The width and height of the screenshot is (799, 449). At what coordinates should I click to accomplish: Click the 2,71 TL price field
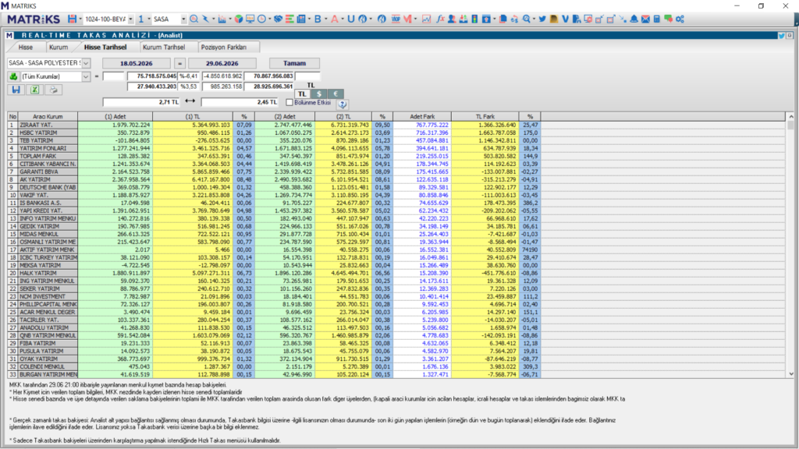tap(141, 102)
